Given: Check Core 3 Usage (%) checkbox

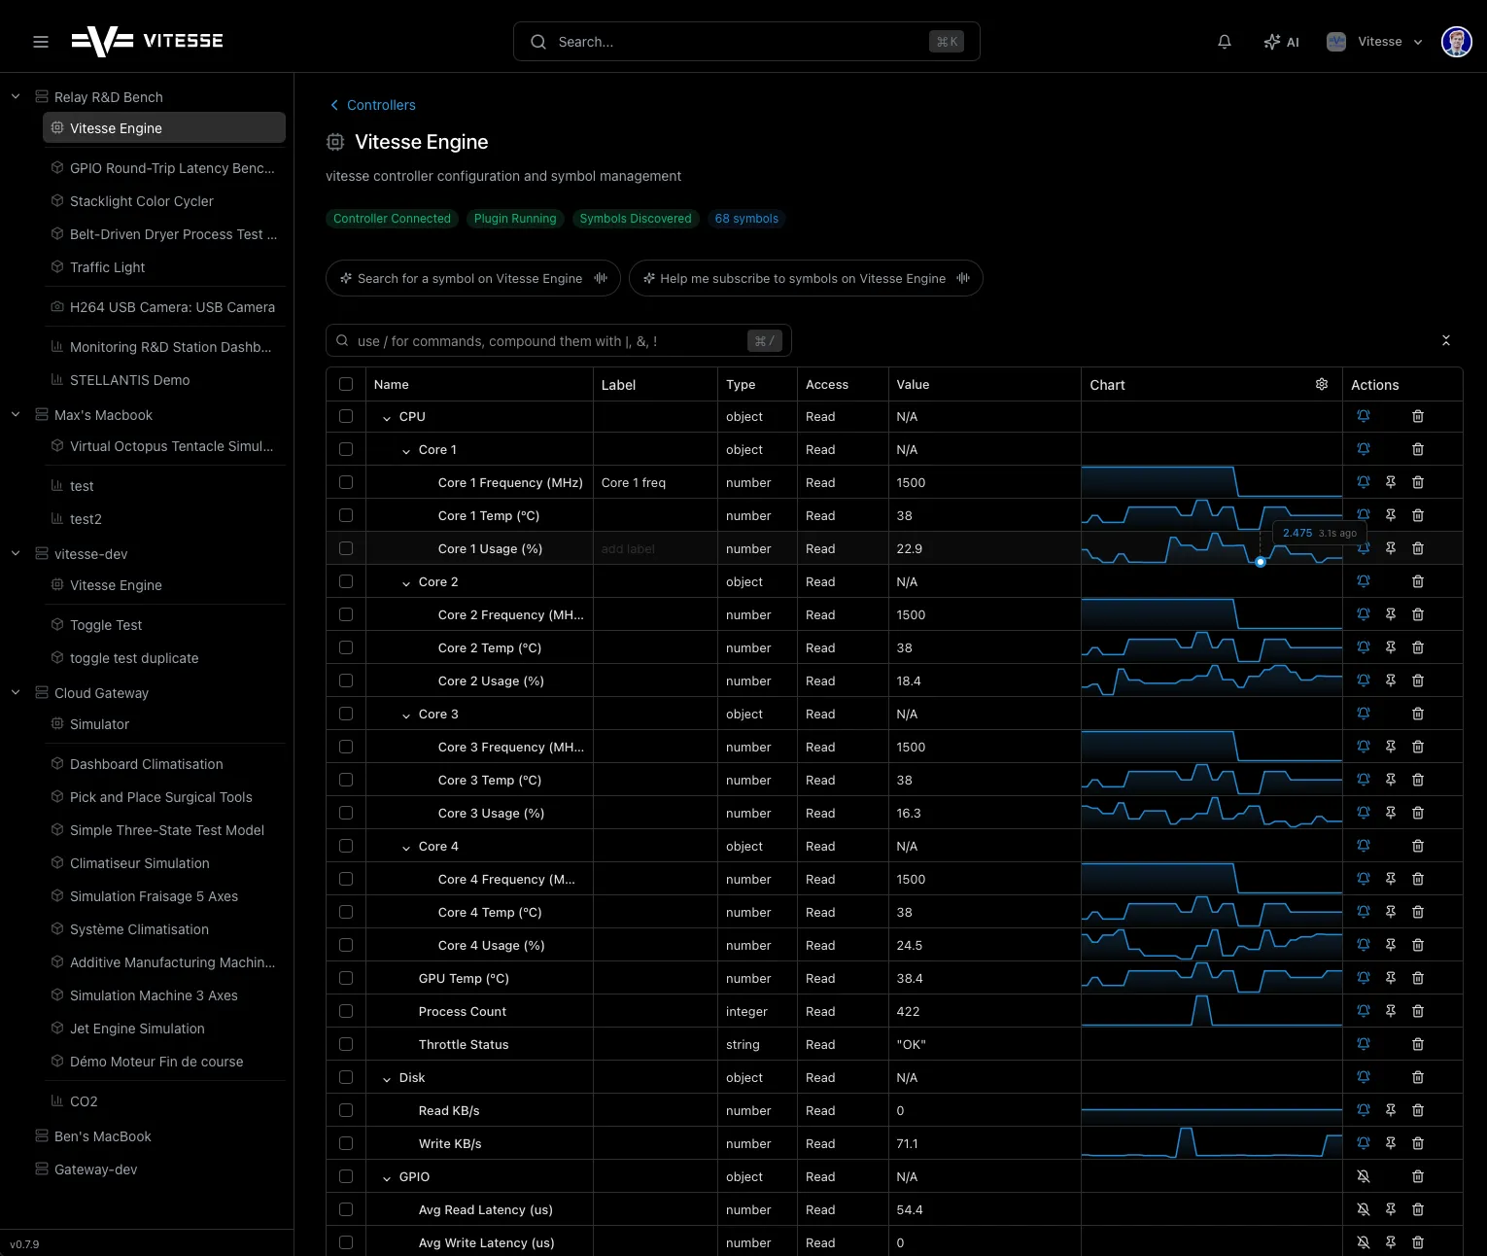Looking at the screenshot, I should click(346, 813).
